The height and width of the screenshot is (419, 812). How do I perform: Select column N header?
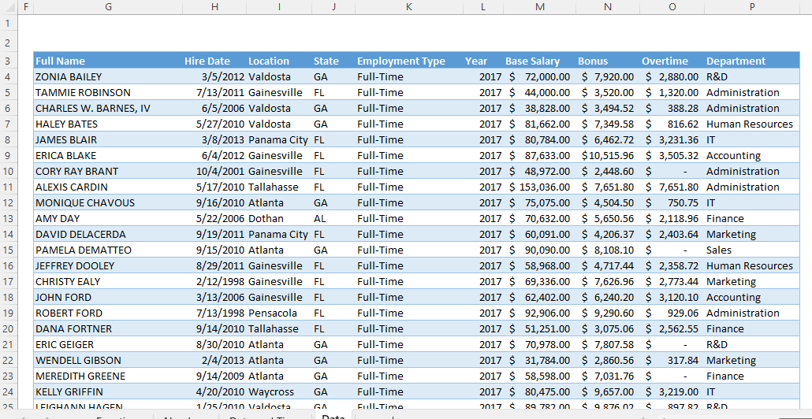tap(608, 7)
